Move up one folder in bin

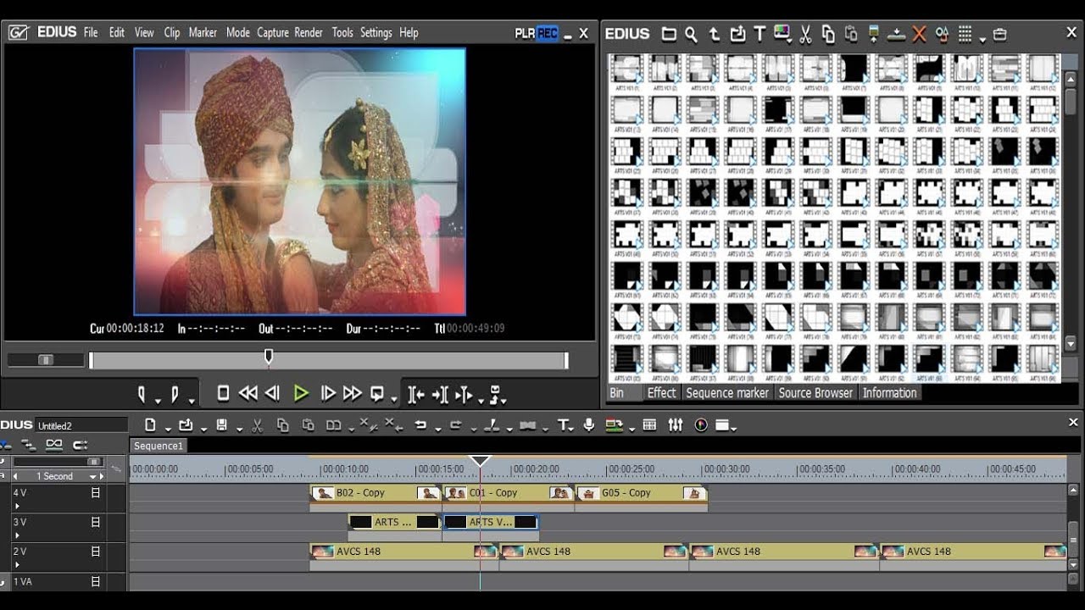(x=714, y=34)
